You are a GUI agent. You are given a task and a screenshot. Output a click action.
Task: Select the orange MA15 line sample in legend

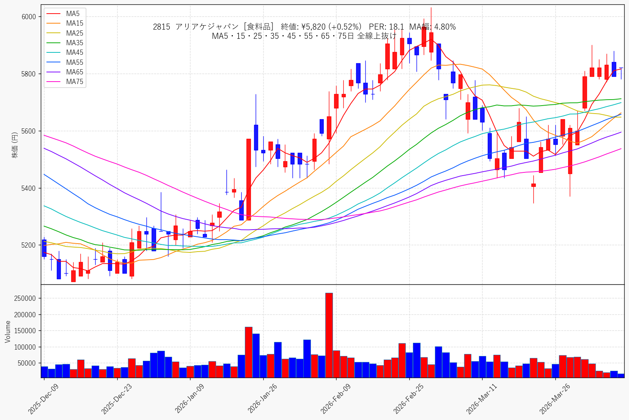(x=54, y=23)
